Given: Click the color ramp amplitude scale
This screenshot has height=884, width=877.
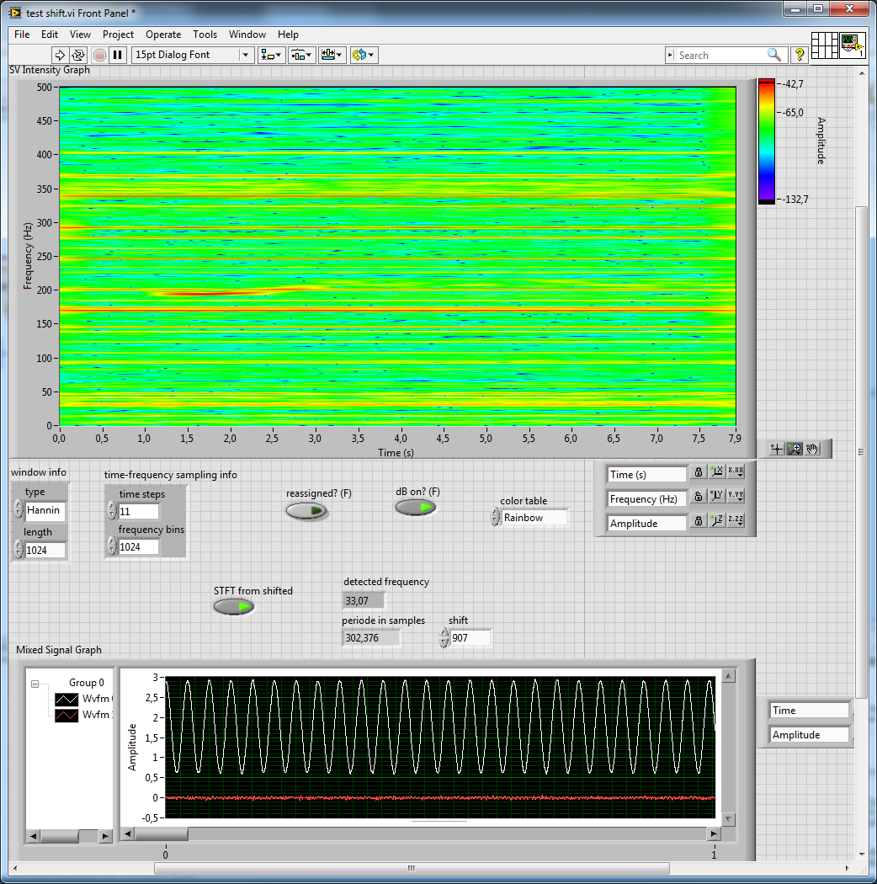Looking at the screenshot, I should [x=766, y=141].
